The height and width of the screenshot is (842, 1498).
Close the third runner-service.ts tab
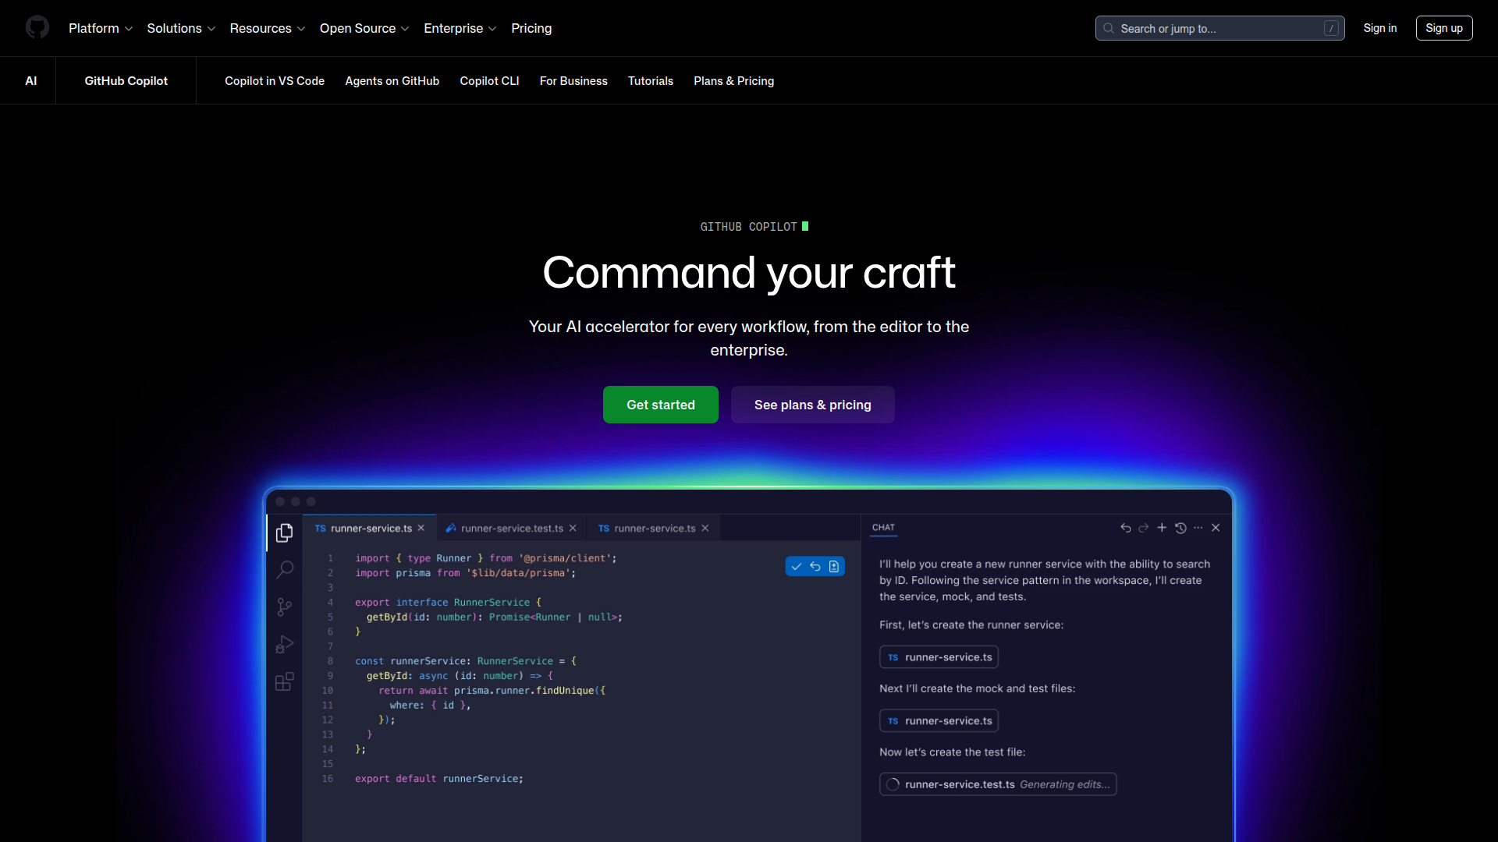coord(705,528)
